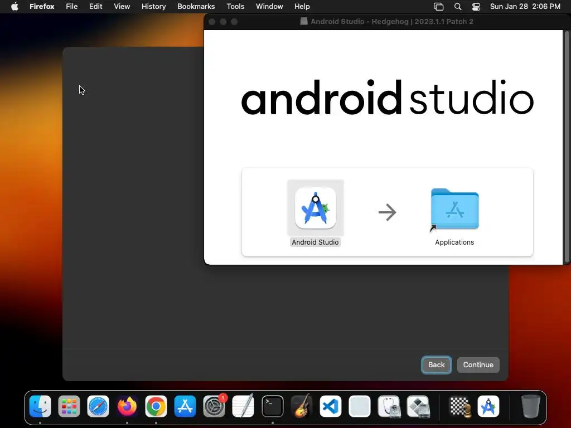The width and height of the screenshot is (571, 428).
Task: Open the Firefox application menu
Action: 42,7
